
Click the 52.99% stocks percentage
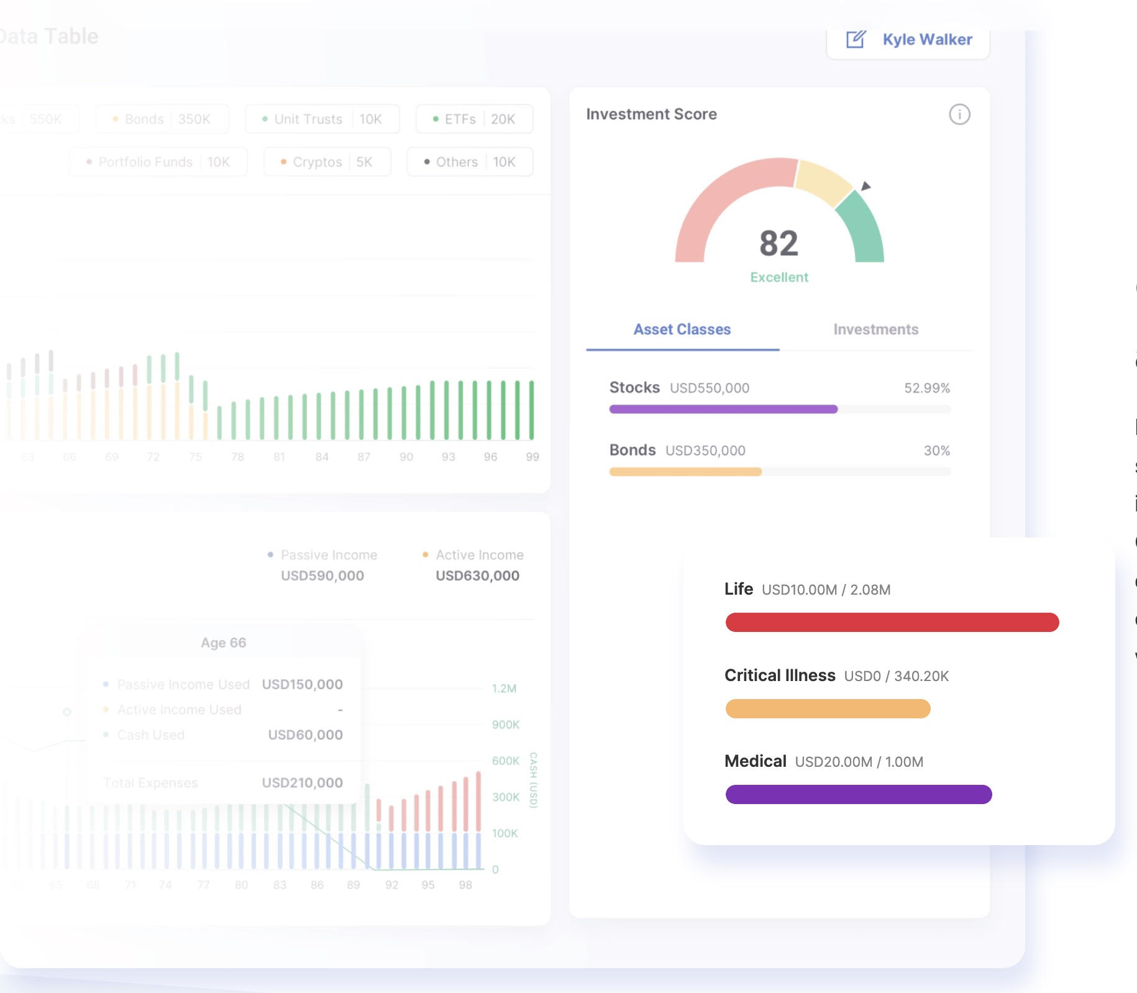pos(927,388)
